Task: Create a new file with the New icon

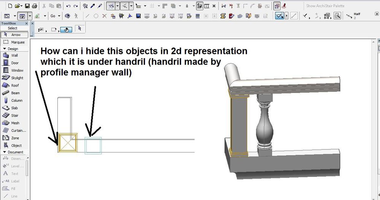Action: point(10,6)
